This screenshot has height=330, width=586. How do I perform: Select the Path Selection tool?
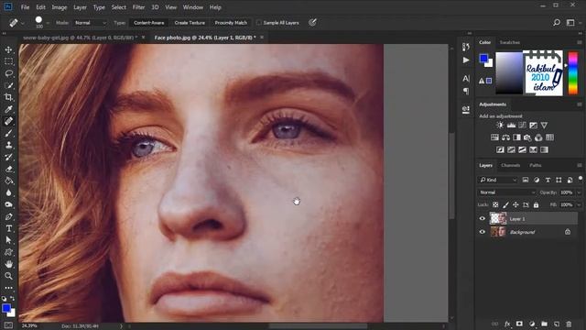tap(8, 240)
